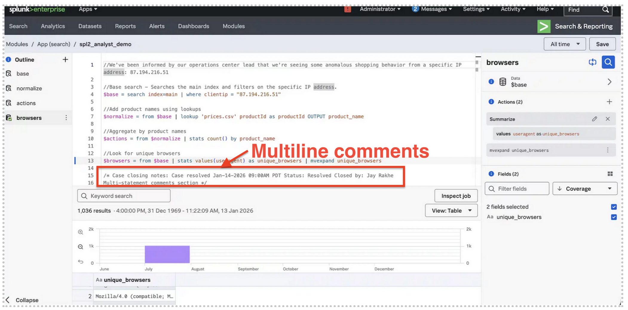Open the Messages dropdown

432,9
